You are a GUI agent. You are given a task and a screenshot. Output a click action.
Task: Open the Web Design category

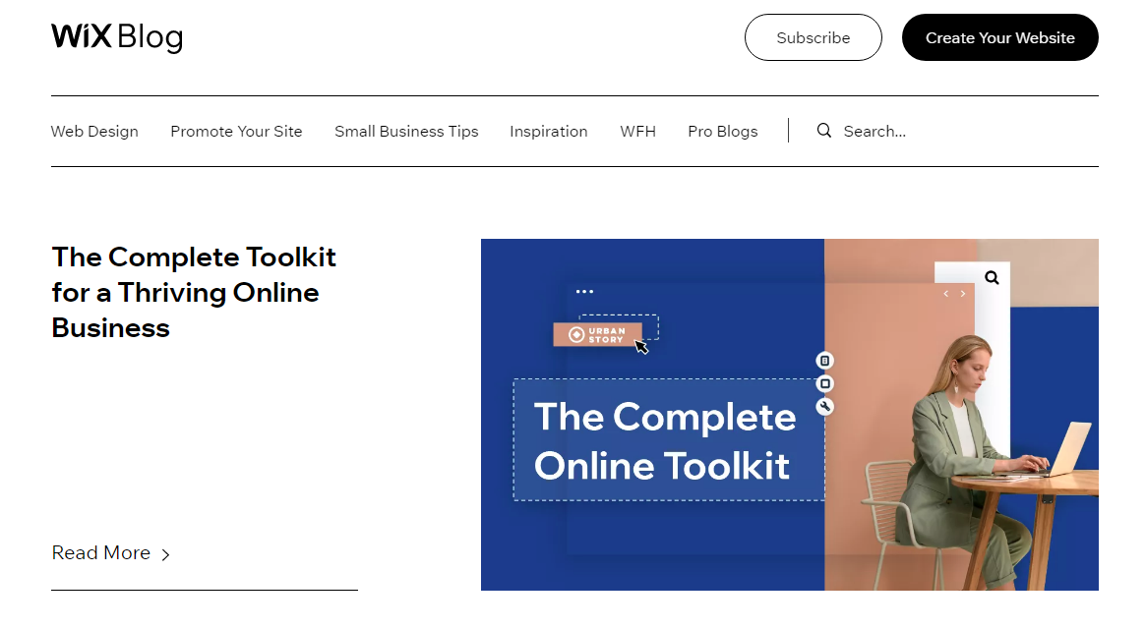(x=94, y=132)
